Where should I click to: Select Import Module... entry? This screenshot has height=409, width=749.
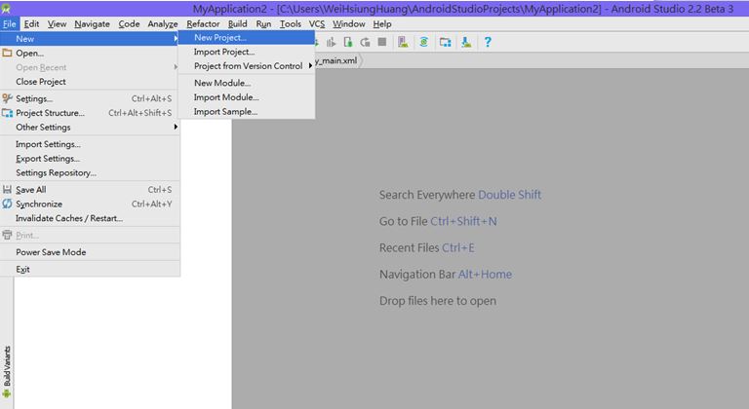247,96
